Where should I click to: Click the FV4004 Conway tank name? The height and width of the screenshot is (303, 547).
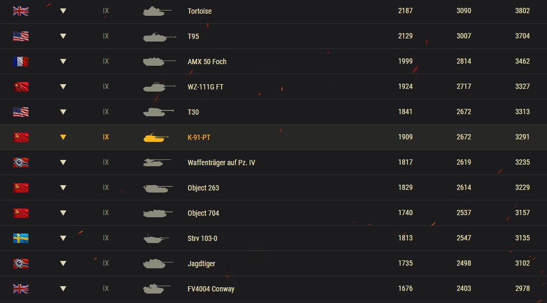(x=211, y=289)
